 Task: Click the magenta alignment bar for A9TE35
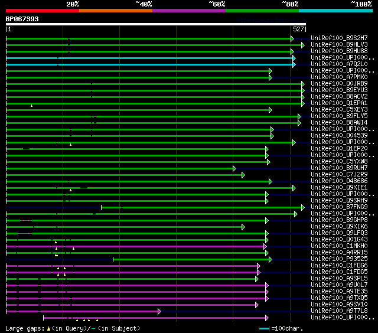click(x=136, y=292)
